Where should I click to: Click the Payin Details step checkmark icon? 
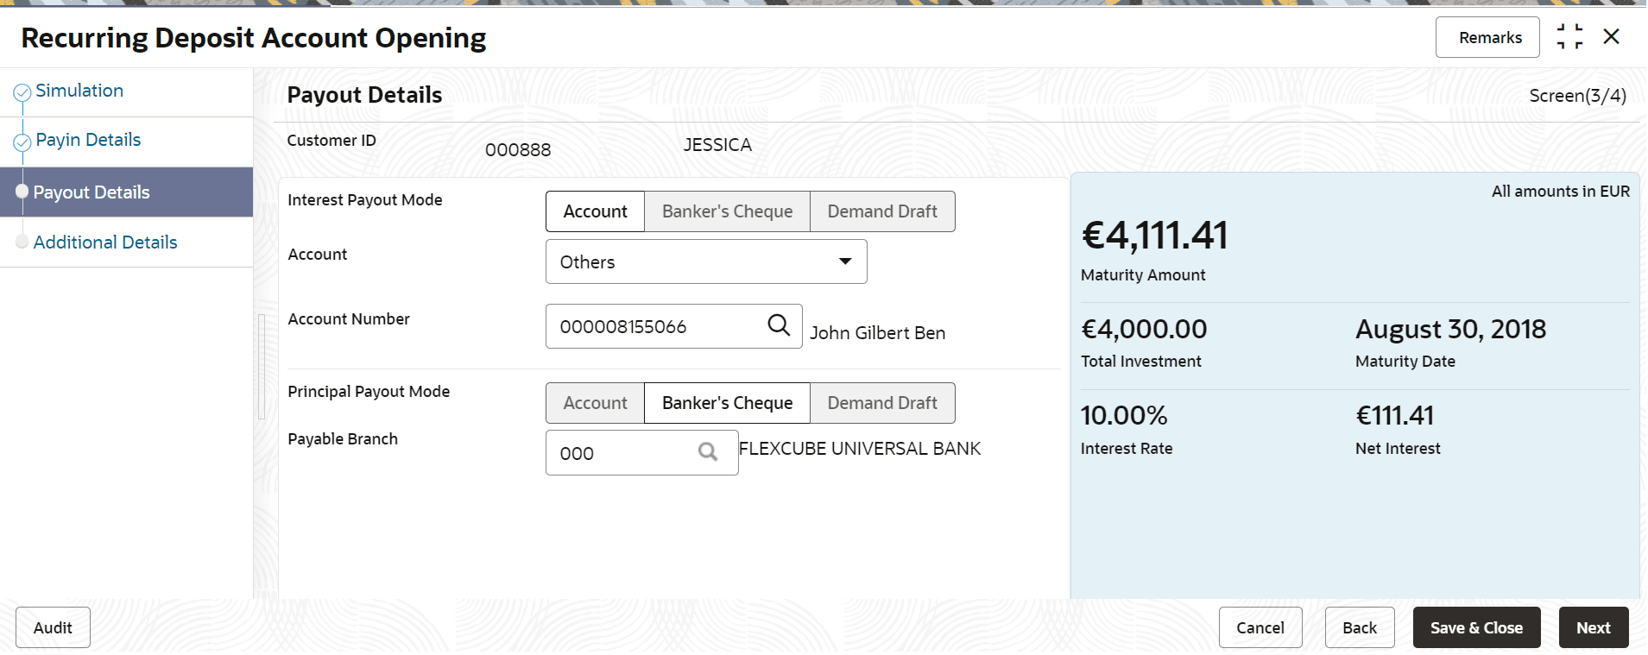click(22, 142)
